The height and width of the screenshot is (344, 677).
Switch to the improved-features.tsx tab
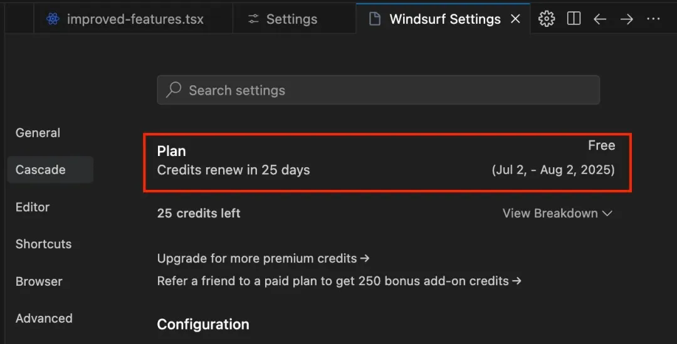click(134, 19)
